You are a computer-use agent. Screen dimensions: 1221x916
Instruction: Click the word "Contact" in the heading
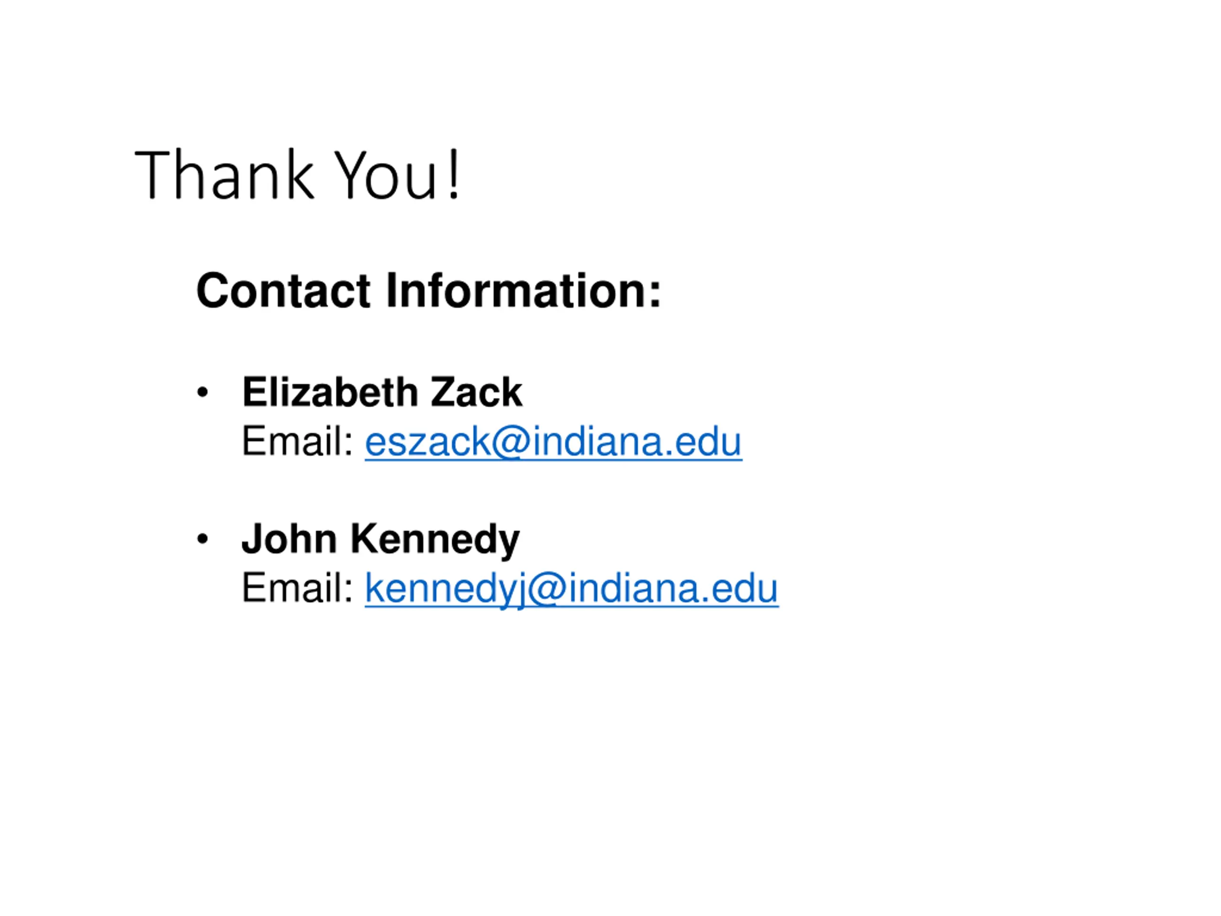(x=283, y=291)
